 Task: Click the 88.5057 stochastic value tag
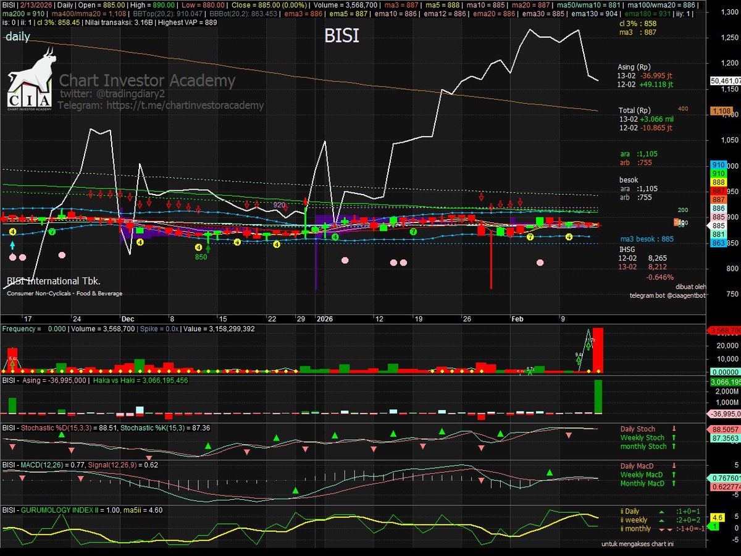pyautogui.click(x=725, y=429)
